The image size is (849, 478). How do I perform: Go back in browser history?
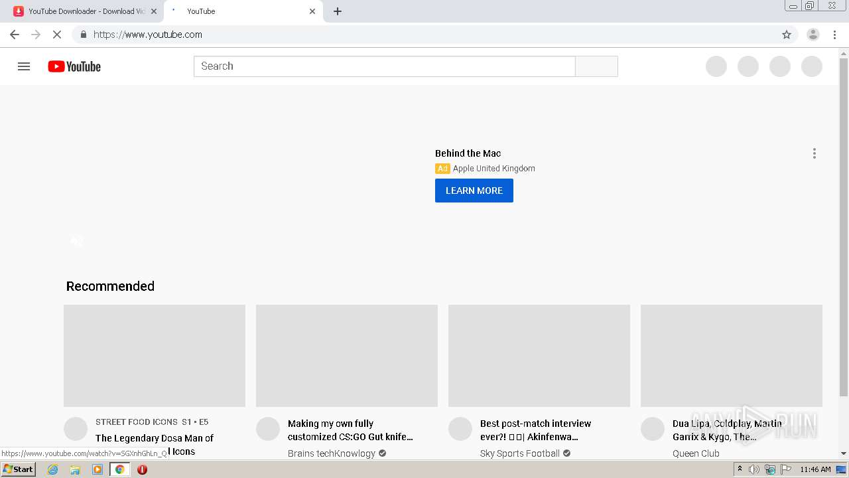[x=15, y=35]
